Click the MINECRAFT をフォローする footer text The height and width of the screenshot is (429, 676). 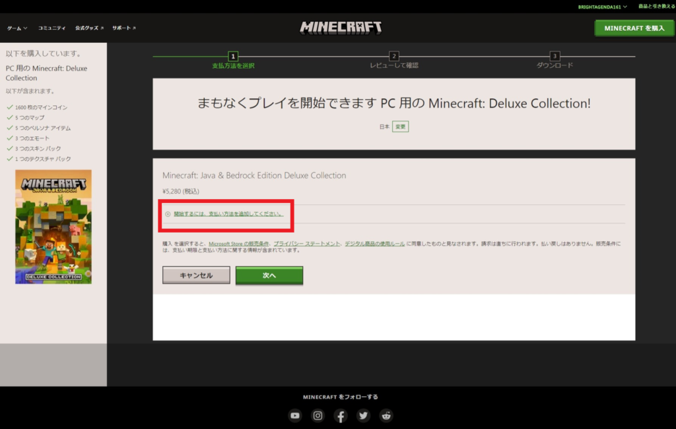pyautogui.click(x=341, y=397)
